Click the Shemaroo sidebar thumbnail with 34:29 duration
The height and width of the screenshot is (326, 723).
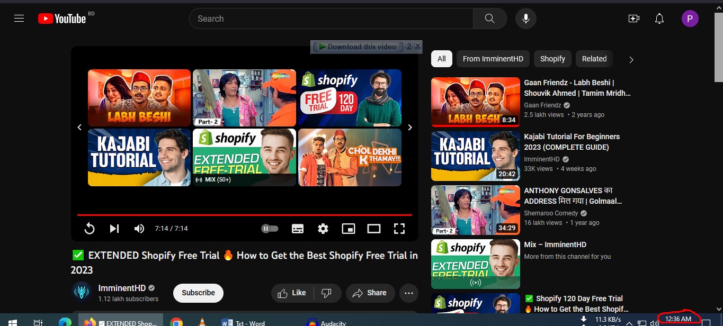pos(476,210)
